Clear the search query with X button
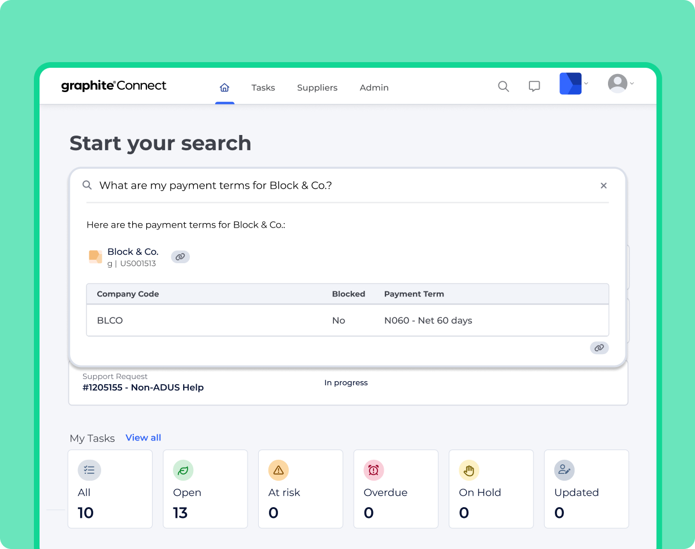Screen dimensions: 695x549 point(603,186)
